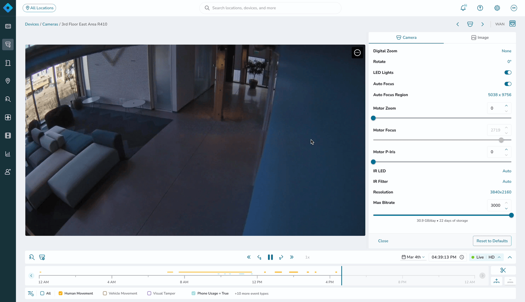Check the All events checkbox

click(x=42, y=293)
